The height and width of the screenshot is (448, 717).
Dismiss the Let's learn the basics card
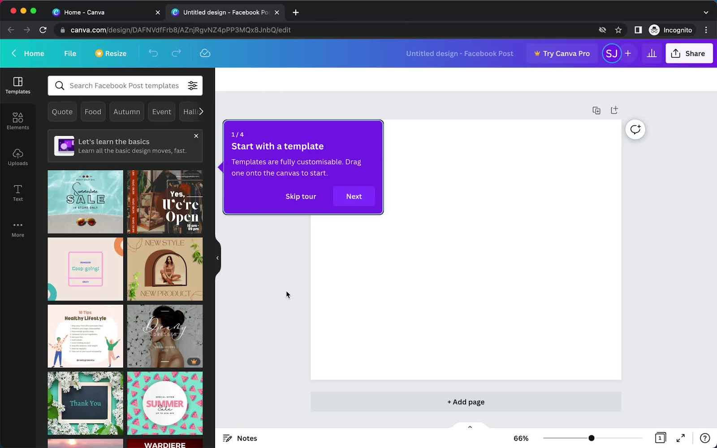click(x=196, y=136)
